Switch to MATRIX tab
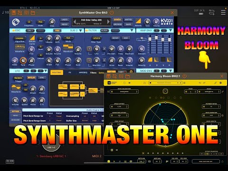The image size is (228, 171). 128,19
